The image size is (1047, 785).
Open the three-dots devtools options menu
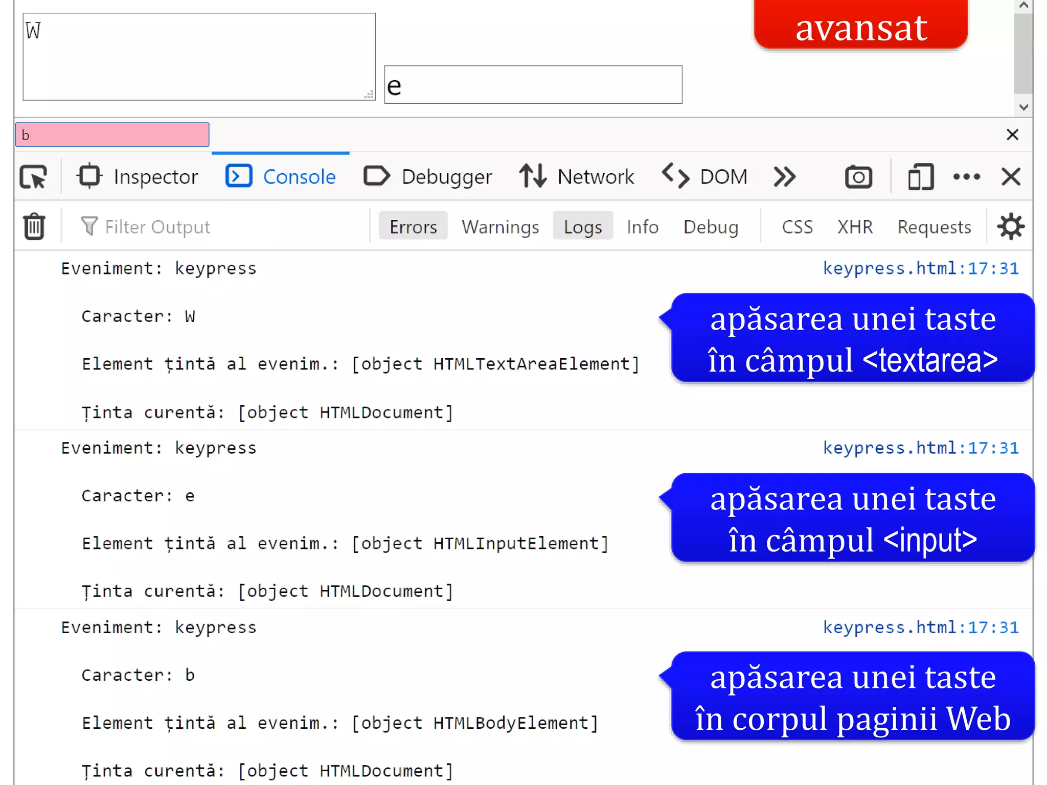pyautogui.click(x=966, y=177)
